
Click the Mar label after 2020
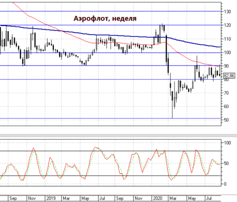click(173, 198)
